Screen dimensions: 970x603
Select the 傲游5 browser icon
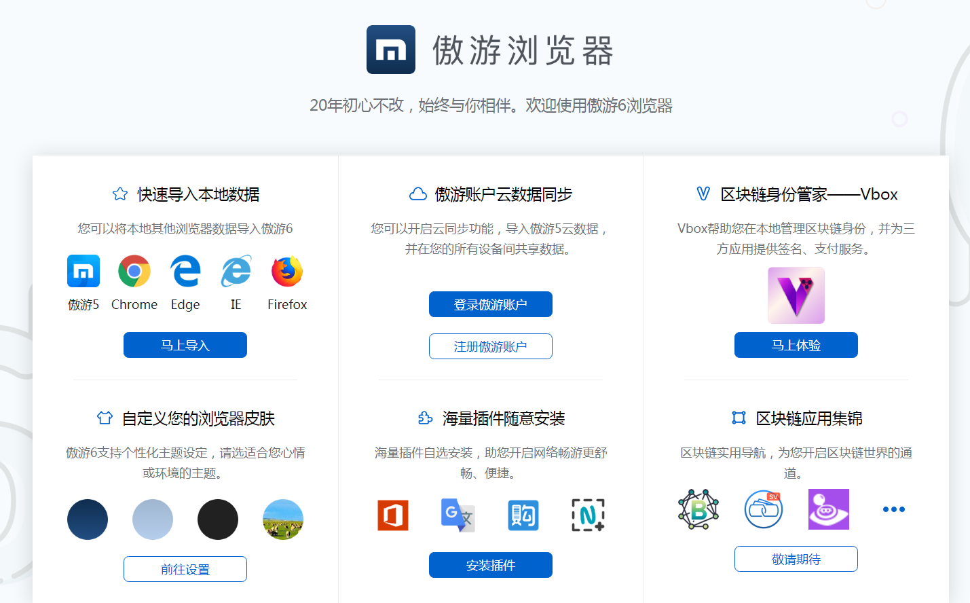click(x=83, y=271)
